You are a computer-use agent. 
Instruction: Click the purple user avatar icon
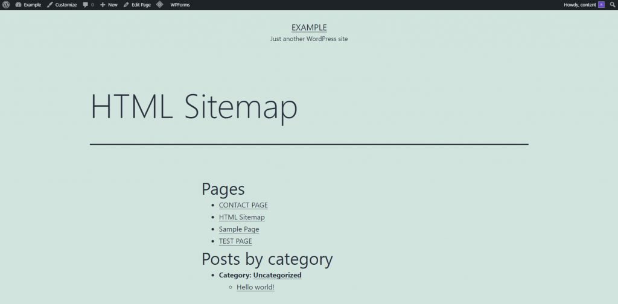601,5
